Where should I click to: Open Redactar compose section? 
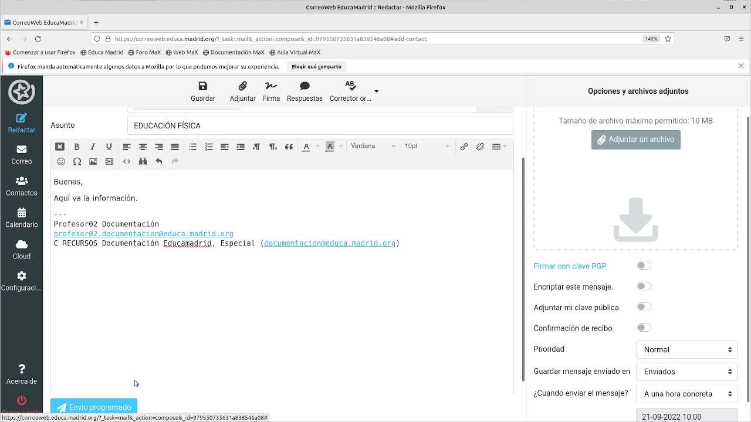pos(21,123)
